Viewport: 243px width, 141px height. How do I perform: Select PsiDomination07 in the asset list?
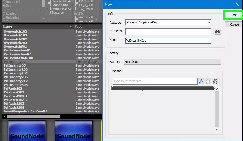[17, 54]
